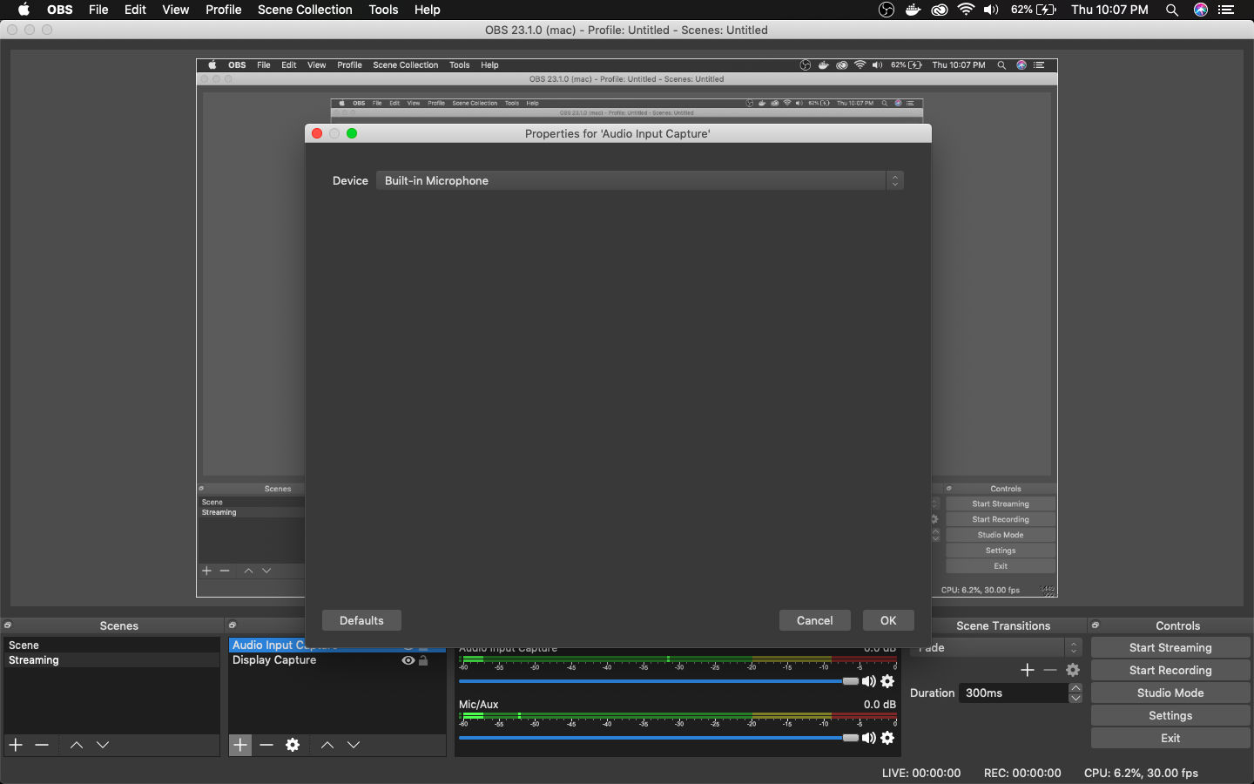Open Settings from the Controls panel
The image size is (1254, 784).
(x=1170, y=715)
